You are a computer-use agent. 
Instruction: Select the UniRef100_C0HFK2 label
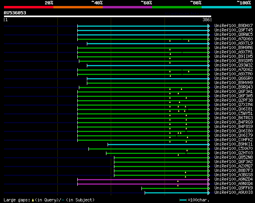[233, 140]
